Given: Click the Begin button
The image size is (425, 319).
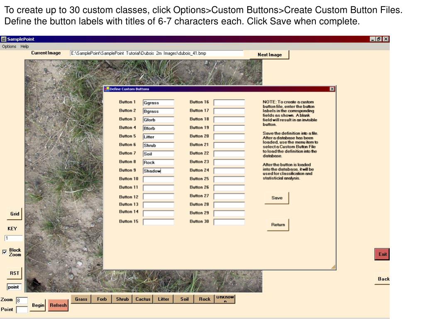Looking at the screenshot, I should (38, 305).
